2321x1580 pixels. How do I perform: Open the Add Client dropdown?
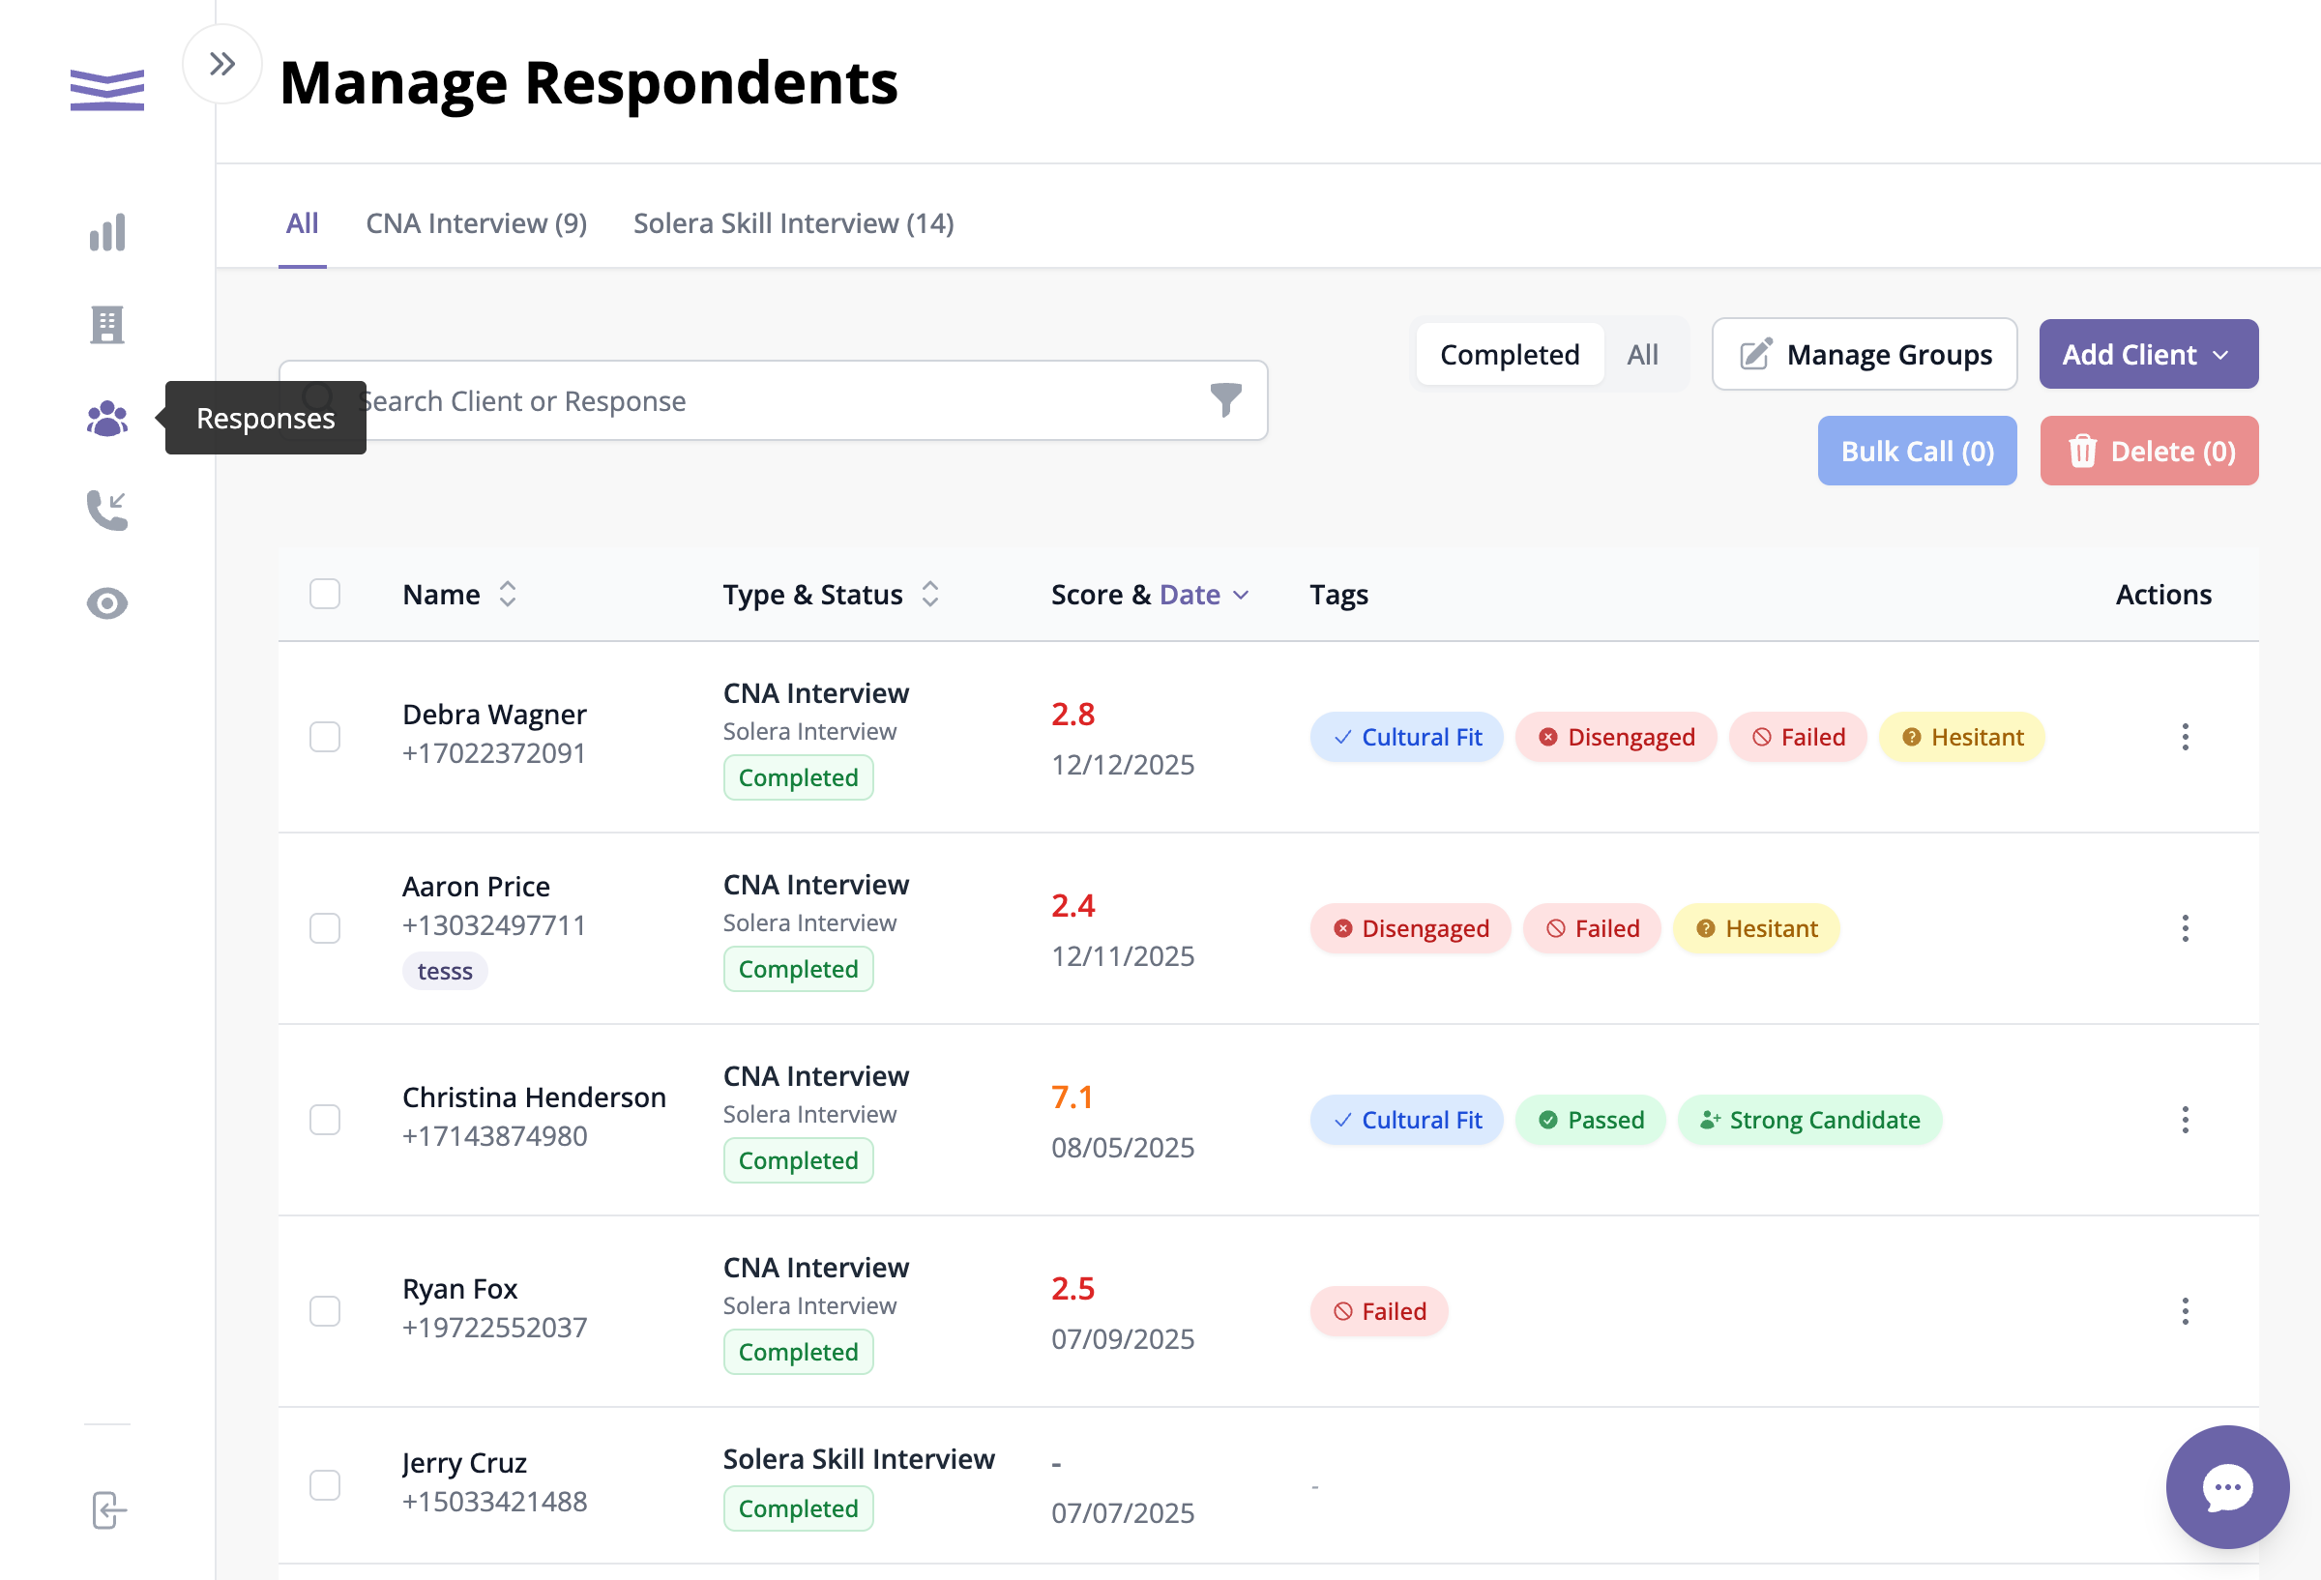pos(2148,355)
